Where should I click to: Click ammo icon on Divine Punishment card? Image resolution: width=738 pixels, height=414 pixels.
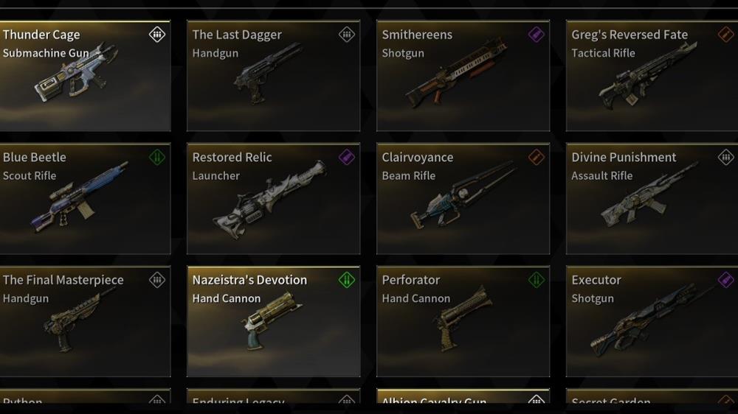point(725,157)
